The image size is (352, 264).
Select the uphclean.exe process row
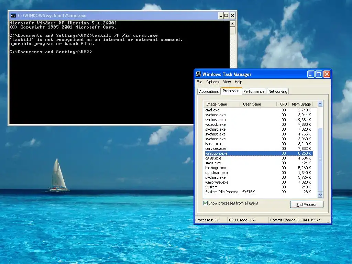click(x=259, y=173)
